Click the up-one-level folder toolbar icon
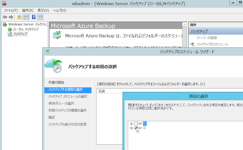243x150 pixels. pyautogui.click(x=19, y=17)
